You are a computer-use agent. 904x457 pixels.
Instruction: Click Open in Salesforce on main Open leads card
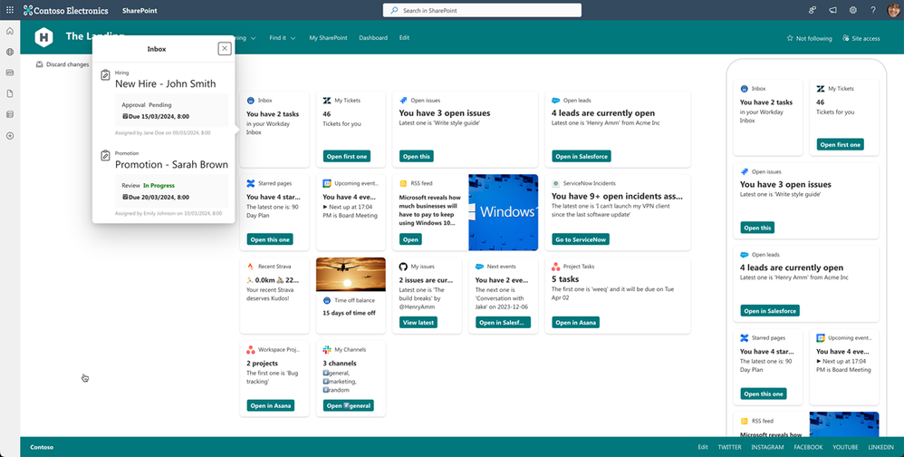[x=582, y=156]
